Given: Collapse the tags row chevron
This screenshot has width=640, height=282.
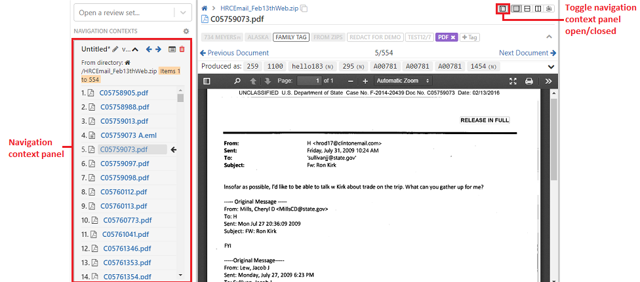Looking at the screenshot, I should click(549, 37).
